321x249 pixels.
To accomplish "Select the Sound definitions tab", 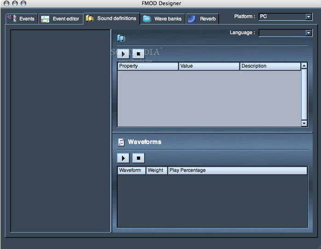I will tap(112, 18).
